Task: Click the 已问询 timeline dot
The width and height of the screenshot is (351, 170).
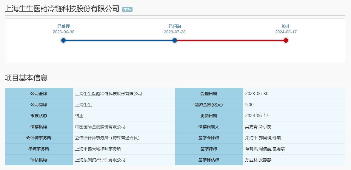Action: click(x=175, y=40)
